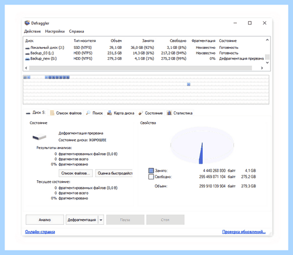Click the '36,0 GB (92%)' used cell

[x=142, y=48]
